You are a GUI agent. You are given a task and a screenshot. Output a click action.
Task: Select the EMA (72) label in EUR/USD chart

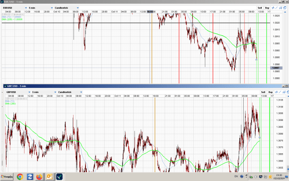tap(12, 17)
